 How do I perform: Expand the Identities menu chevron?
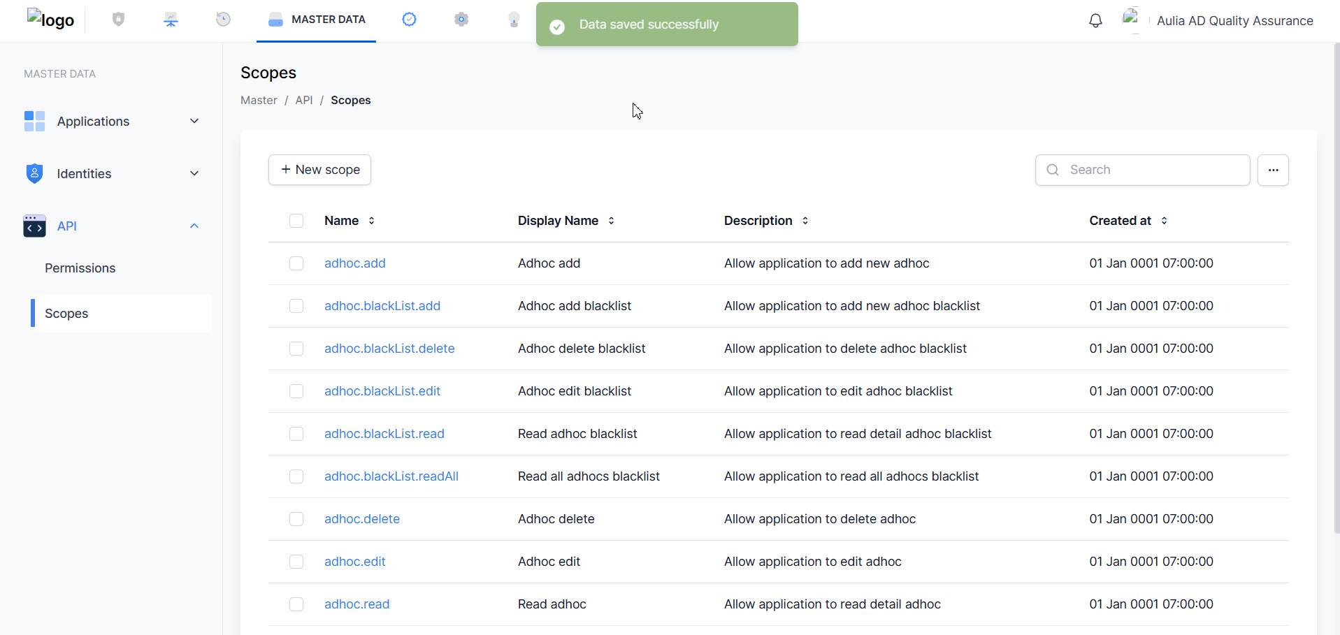(194, 173)
